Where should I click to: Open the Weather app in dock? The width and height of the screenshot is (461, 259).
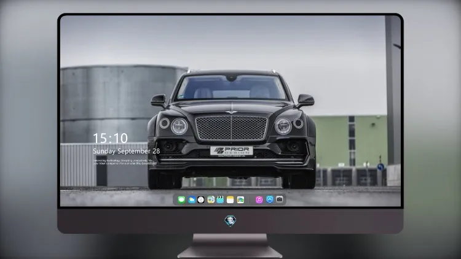click(x=191, y=199)
